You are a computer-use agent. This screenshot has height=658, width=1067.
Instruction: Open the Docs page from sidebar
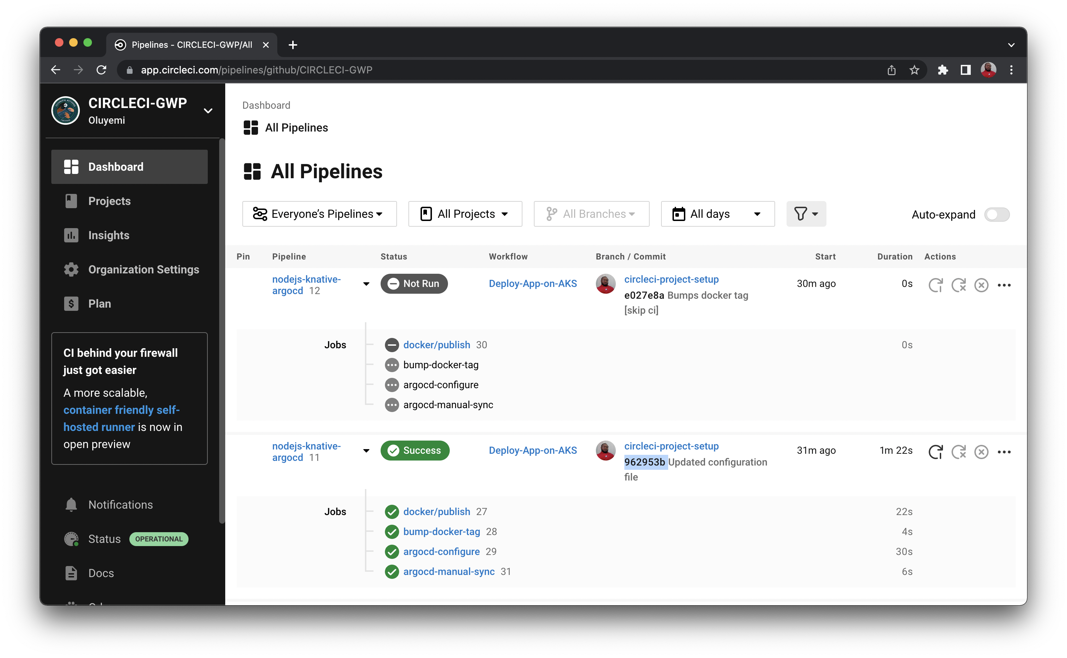pos(101,573)
